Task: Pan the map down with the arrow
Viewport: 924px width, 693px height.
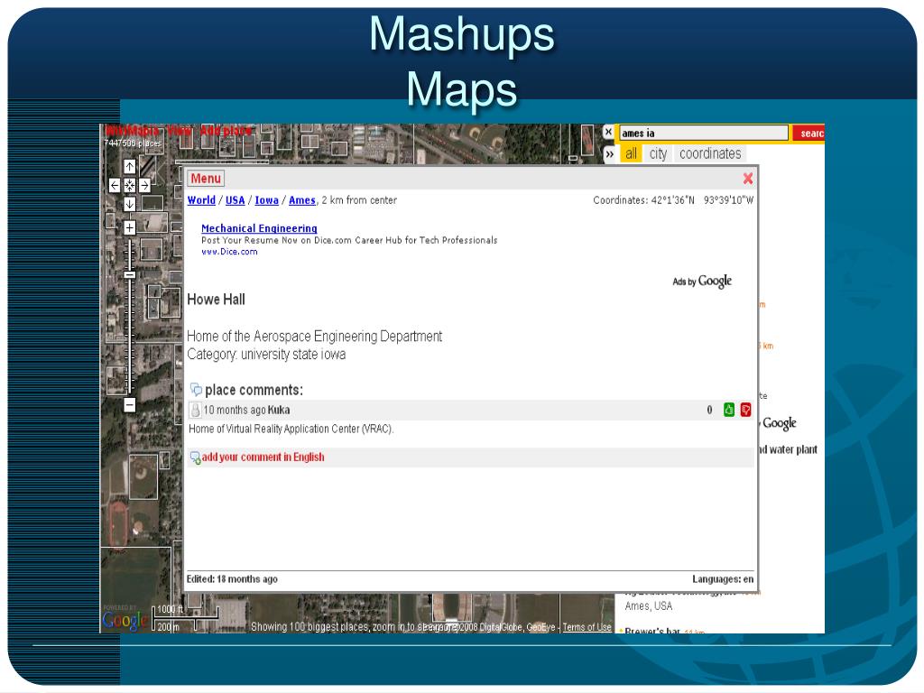Action: click(x=130, y=204)
